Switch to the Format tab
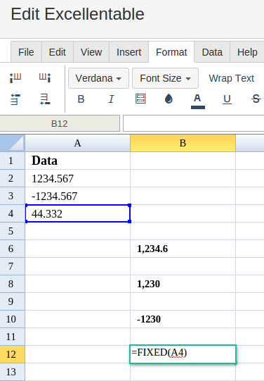 click(x=171, y=52)
